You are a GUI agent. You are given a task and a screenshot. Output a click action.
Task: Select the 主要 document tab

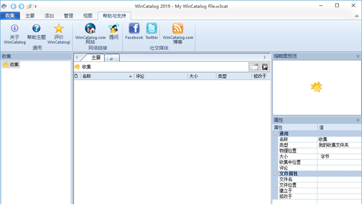(96, 58)
